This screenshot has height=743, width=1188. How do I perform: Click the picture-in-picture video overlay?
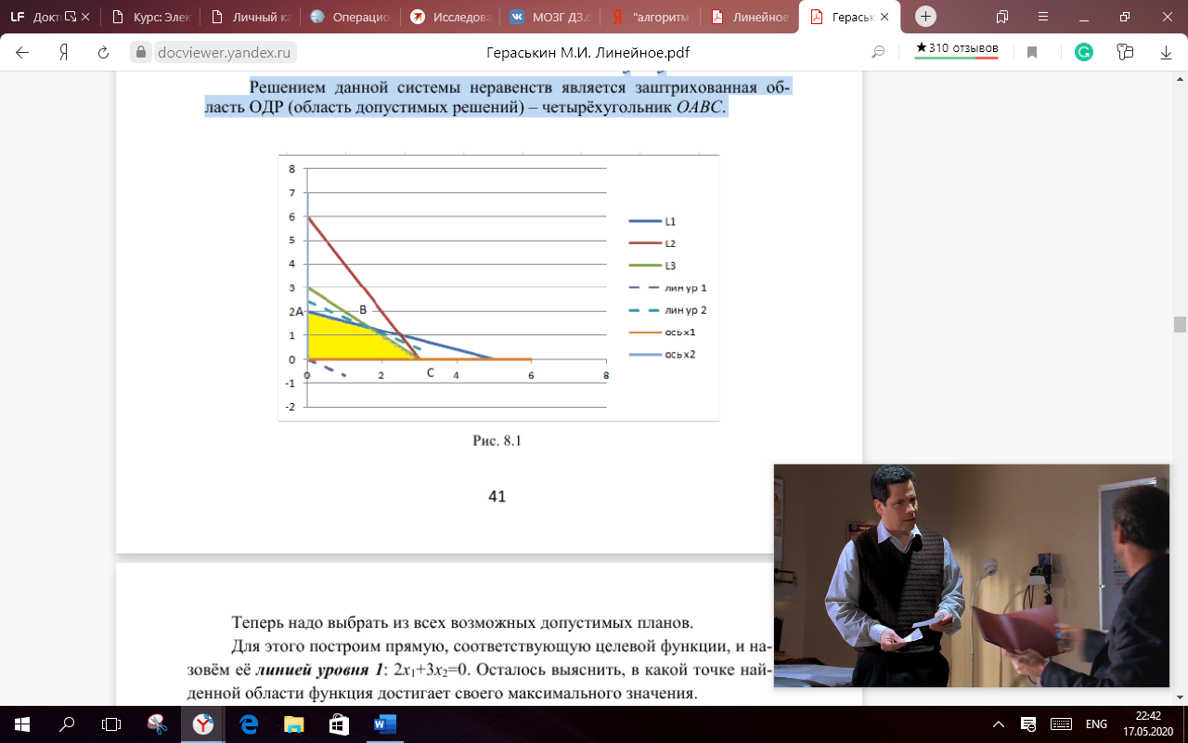tap(972, 576)
